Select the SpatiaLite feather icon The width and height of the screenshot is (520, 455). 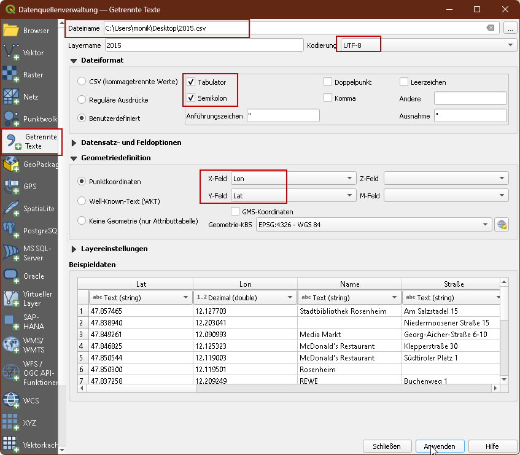[x=12, y=209]
